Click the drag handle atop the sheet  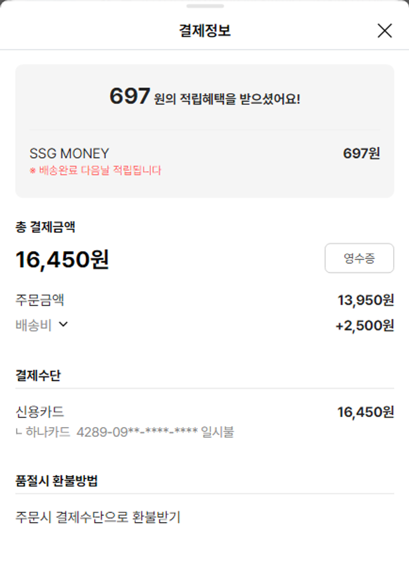click(204, 6)
